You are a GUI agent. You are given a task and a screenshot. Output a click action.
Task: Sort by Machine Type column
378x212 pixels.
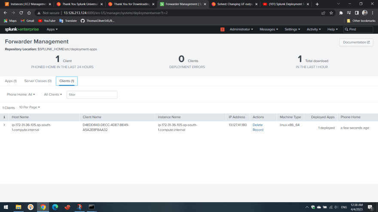290,117
